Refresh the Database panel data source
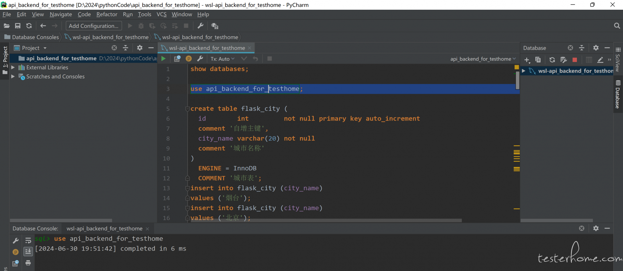The width and height of the screenshot is (623, 271). coord(552,60)
